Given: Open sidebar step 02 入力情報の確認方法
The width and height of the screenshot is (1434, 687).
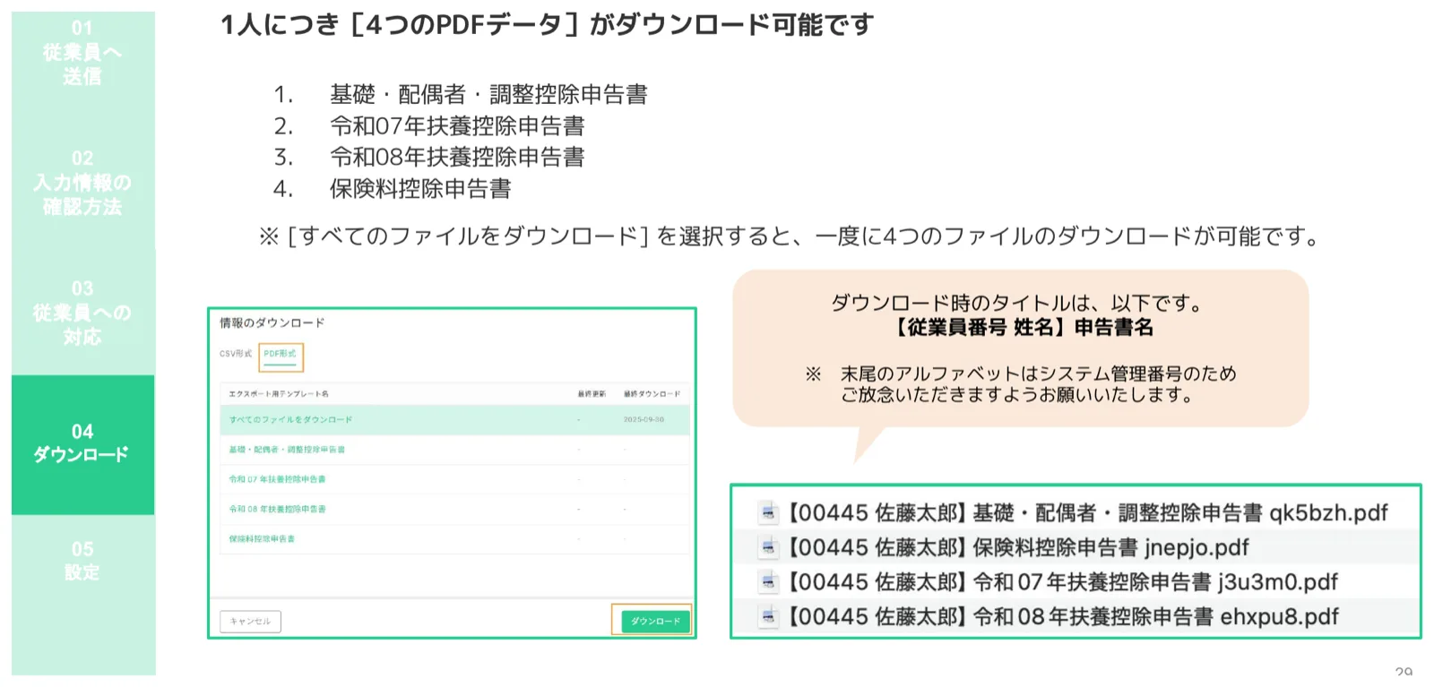Looking at the screenshot, I should coord(82,183).
